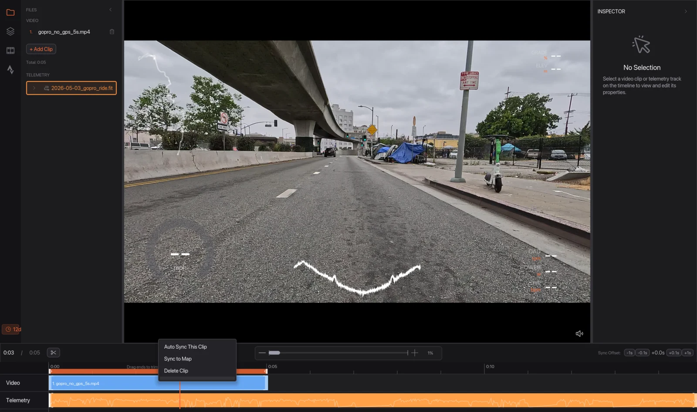Toggle the preview volume speaker icon
The width and height of the screenshot is (697, 412).
[x=579, y=334]
